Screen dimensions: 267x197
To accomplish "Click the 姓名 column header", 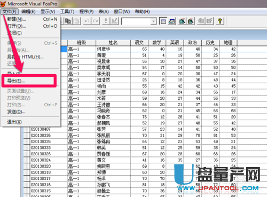I will [x=113, y=43].
